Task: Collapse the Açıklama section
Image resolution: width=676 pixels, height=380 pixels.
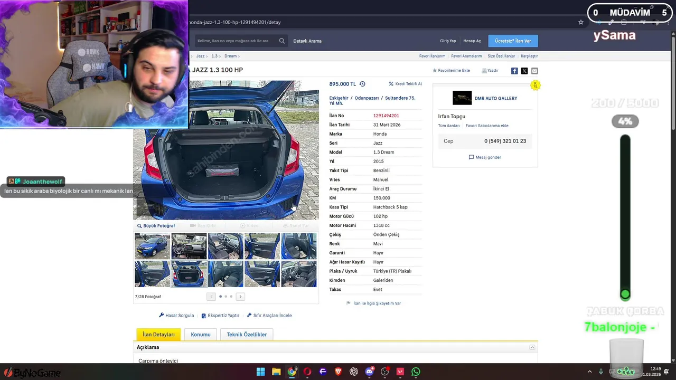Action: coord(532,347)
